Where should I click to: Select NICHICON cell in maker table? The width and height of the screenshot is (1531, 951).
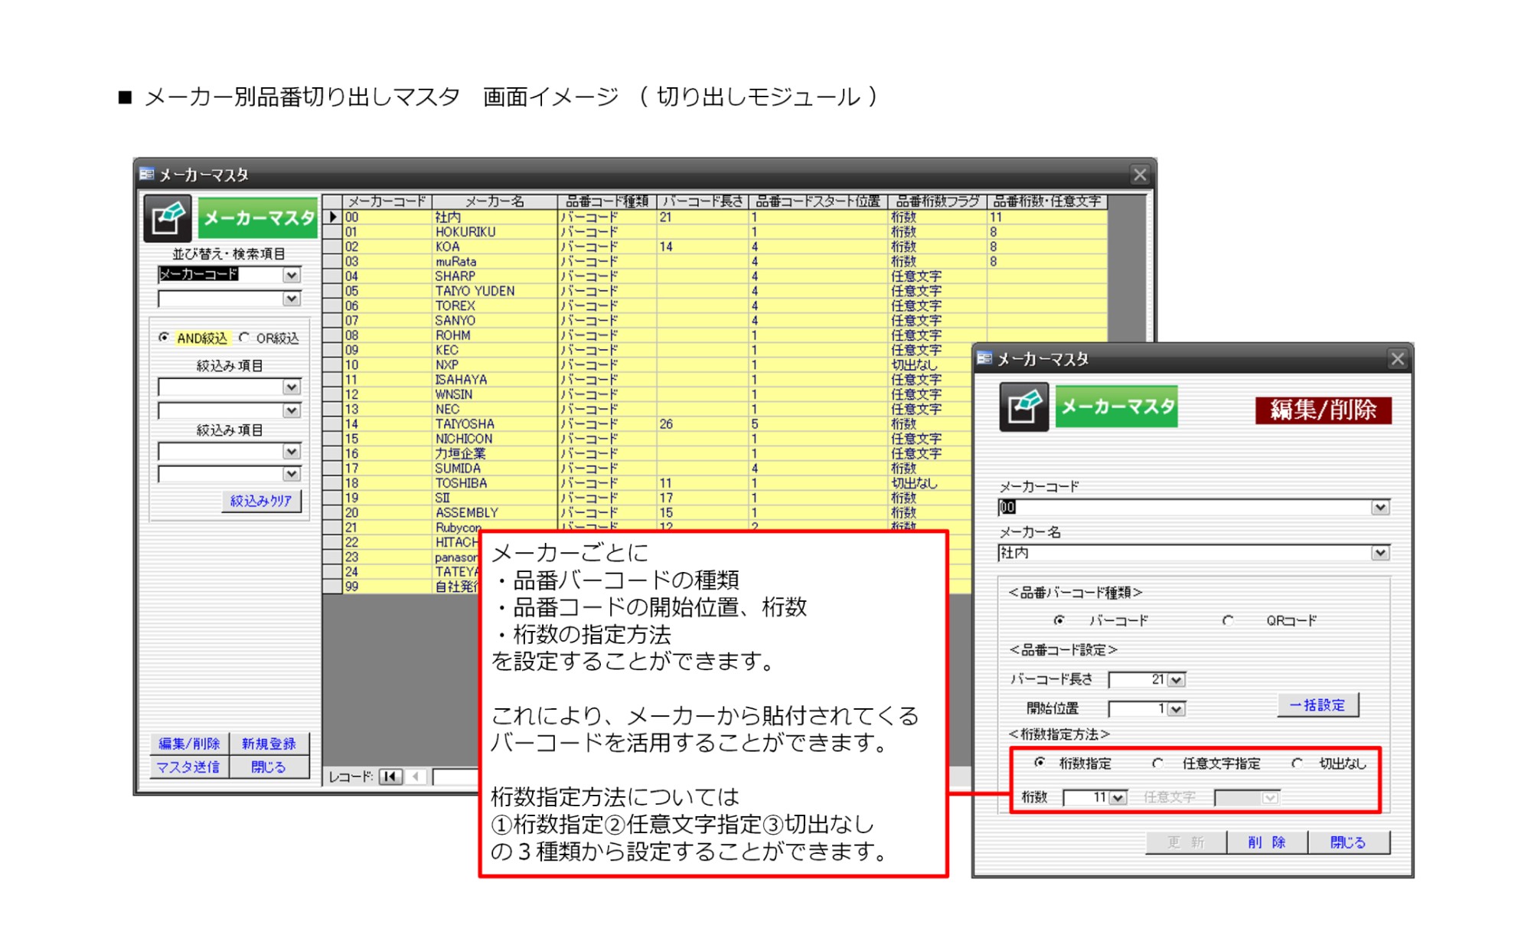coord(495,439)
